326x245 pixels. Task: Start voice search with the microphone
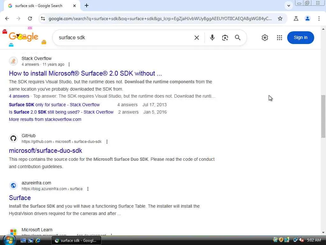pyautogui.click(x=212, y=38)
